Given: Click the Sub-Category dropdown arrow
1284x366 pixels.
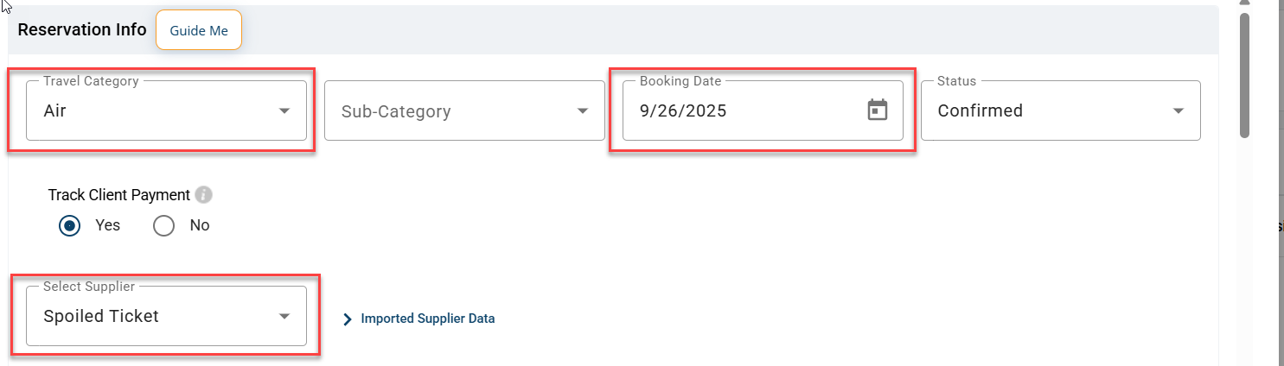Looking at the screenshot, I should click(583, 111).
